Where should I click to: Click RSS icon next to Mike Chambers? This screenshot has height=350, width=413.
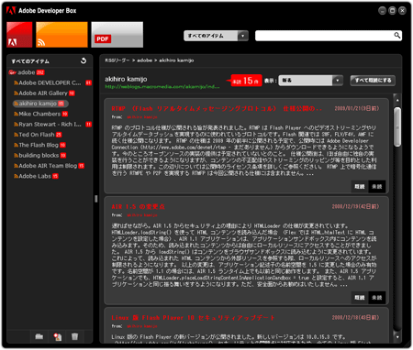tap(16, 114)
